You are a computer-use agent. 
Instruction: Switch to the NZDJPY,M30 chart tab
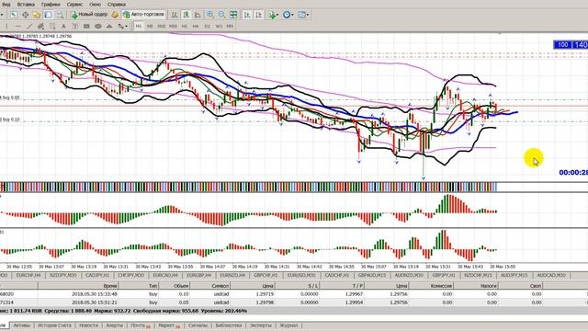[x=62, y=275]
